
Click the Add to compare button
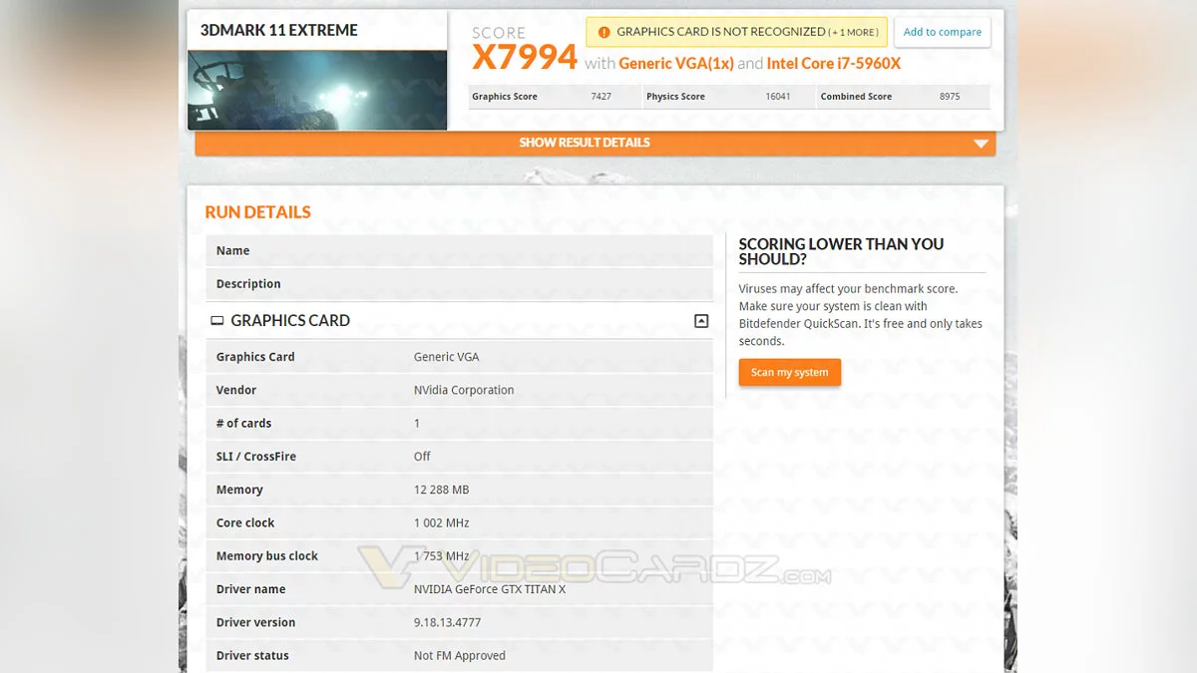point(943,32)
